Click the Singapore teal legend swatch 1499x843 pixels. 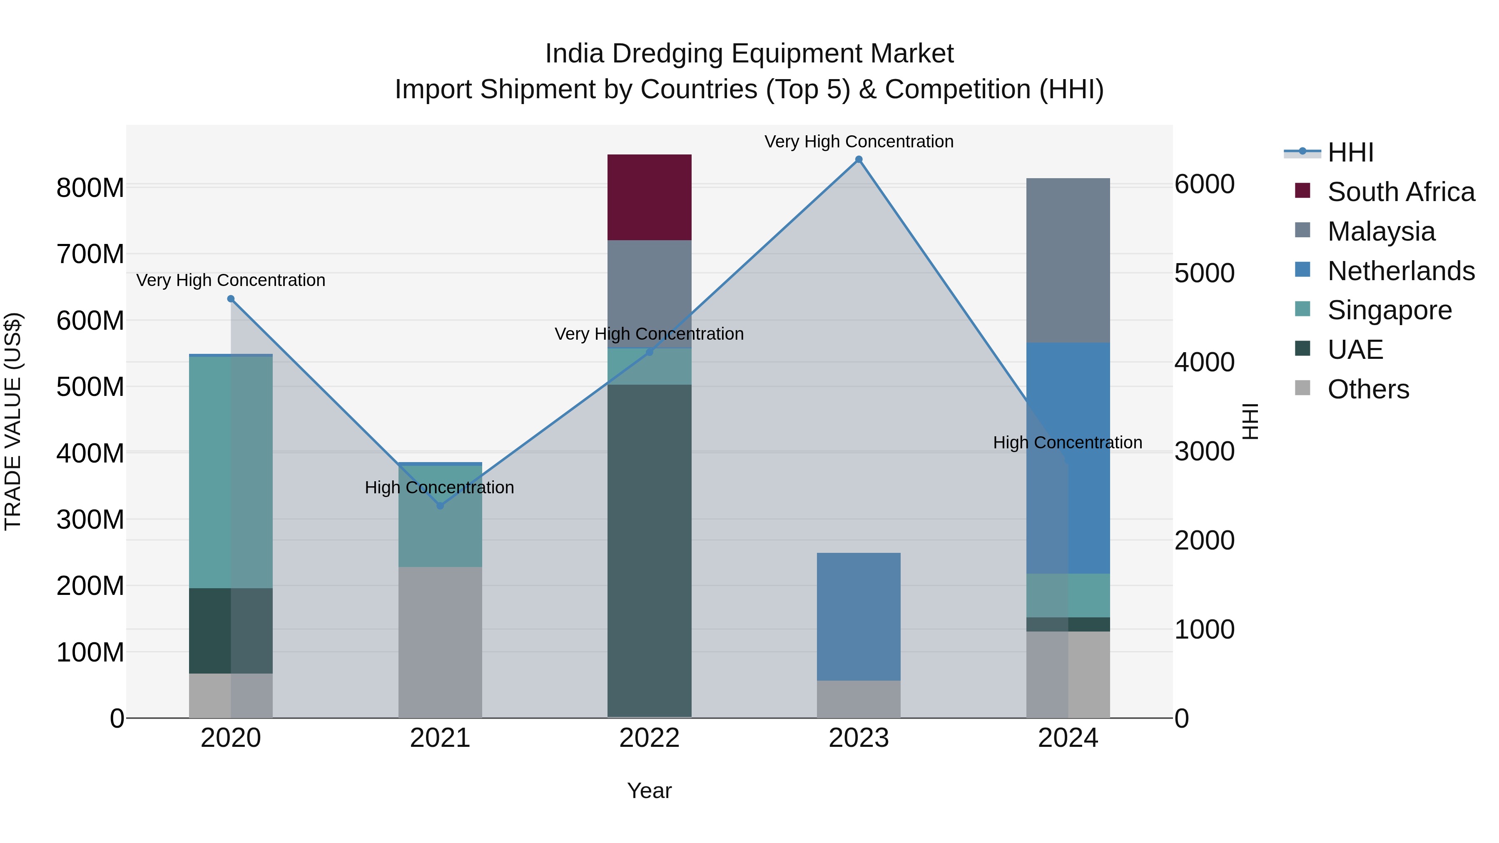(x=1303, y=309)
